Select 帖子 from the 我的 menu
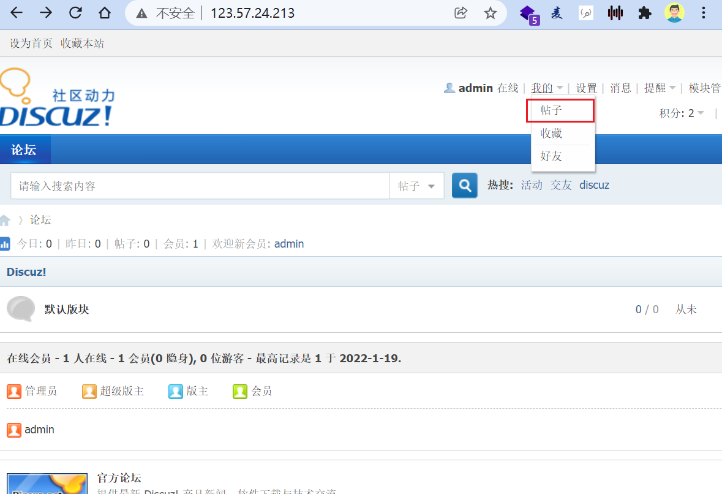 coord(551,110)
